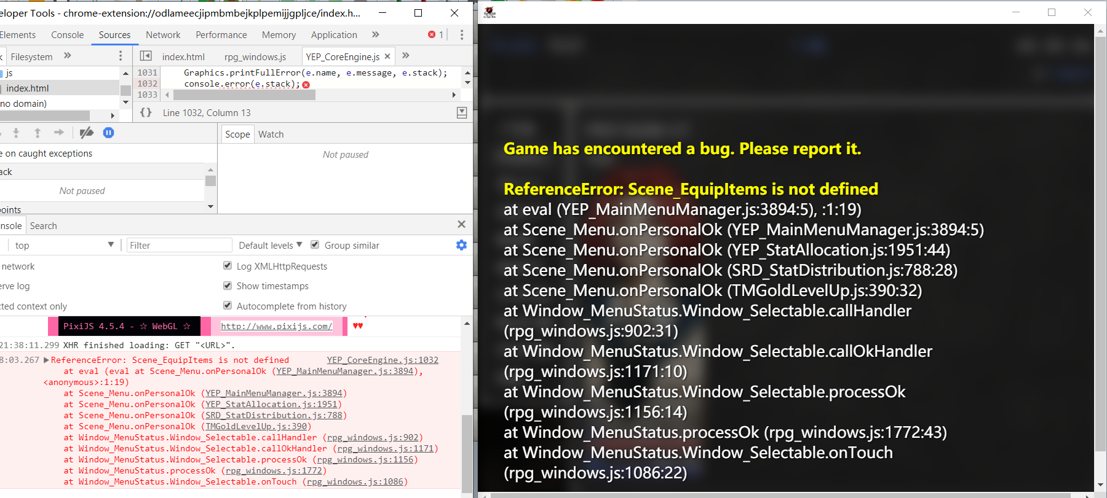1107x498 pixels.
Task: Toggle pause on exceptions button
Action: [x=108, y=133]
